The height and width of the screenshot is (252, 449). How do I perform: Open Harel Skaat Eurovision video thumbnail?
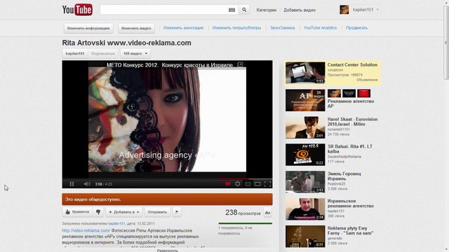[x=305, y=127]
